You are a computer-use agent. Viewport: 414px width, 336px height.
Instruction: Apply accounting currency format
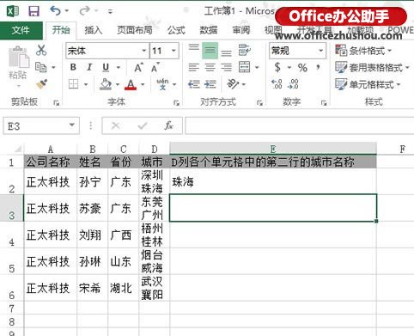tap(277, 67)
